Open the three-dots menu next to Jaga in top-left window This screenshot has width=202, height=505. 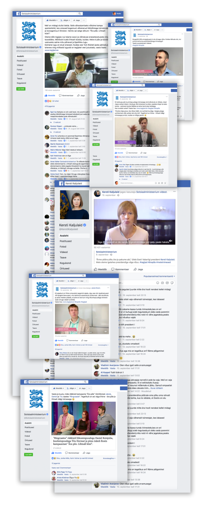click(x=85, y=20)
